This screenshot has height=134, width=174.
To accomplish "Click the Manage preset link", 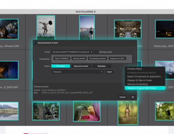I will pyautogui.click(x=105, y=52).
